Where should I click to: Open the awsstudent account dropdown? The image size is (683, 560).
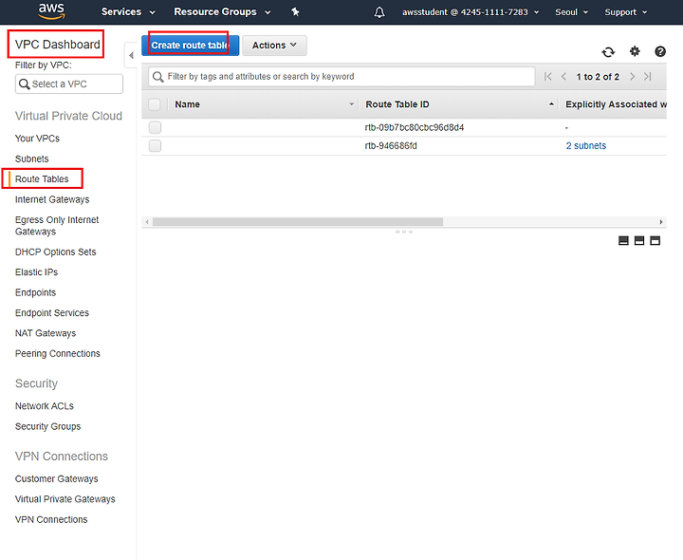click(471, 12)
